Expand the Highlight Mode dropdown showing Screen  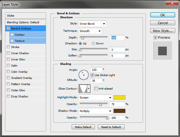pos(95,98)
